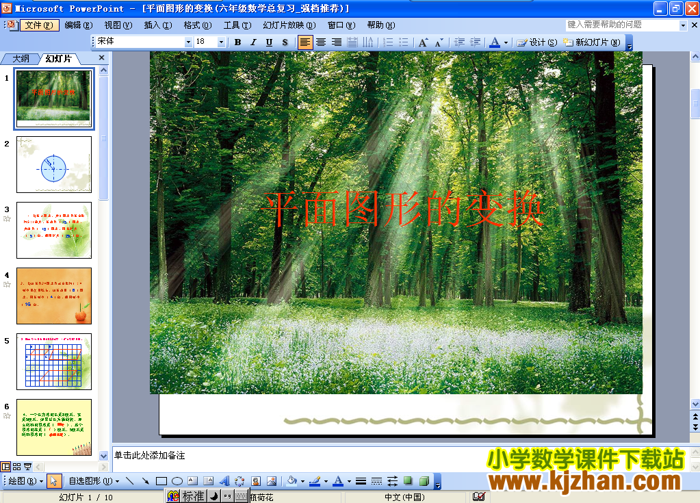
Task: Toggle underline text formatting
Action: [x=269, y=42]
